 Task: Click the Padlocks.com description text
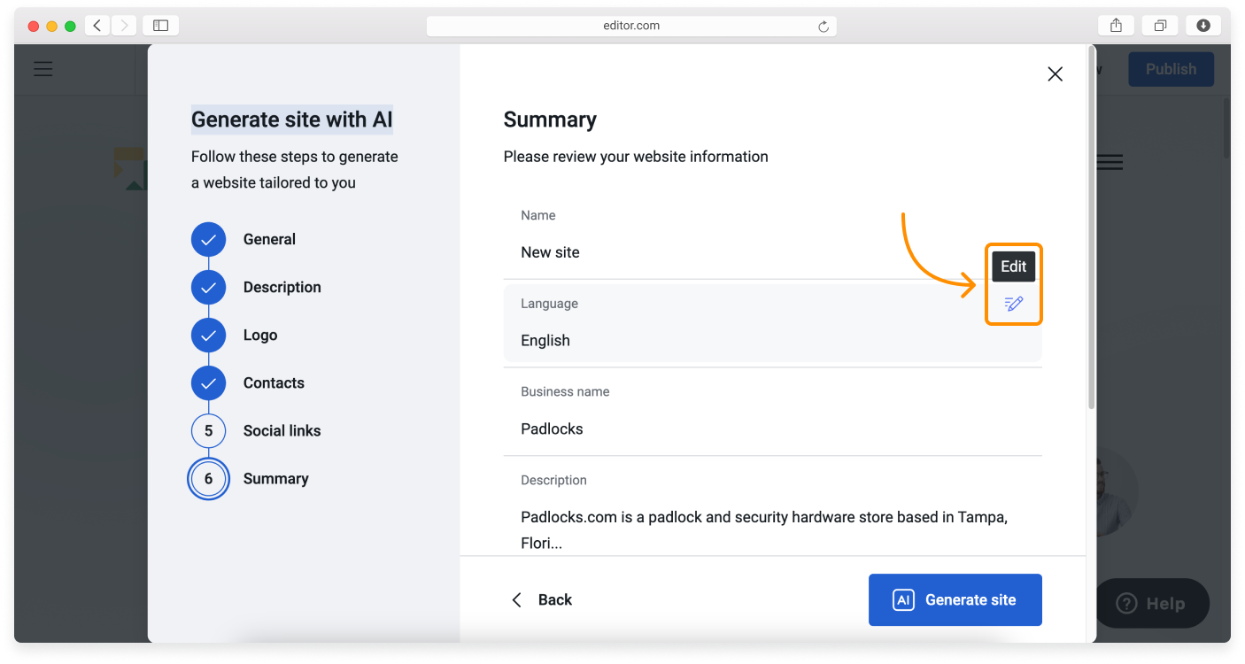pos(764,529)
